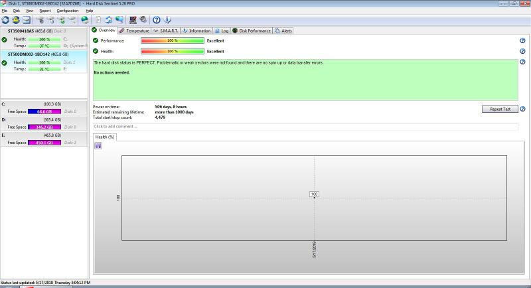Click the E: drive free space bar

tap(44, 141)
